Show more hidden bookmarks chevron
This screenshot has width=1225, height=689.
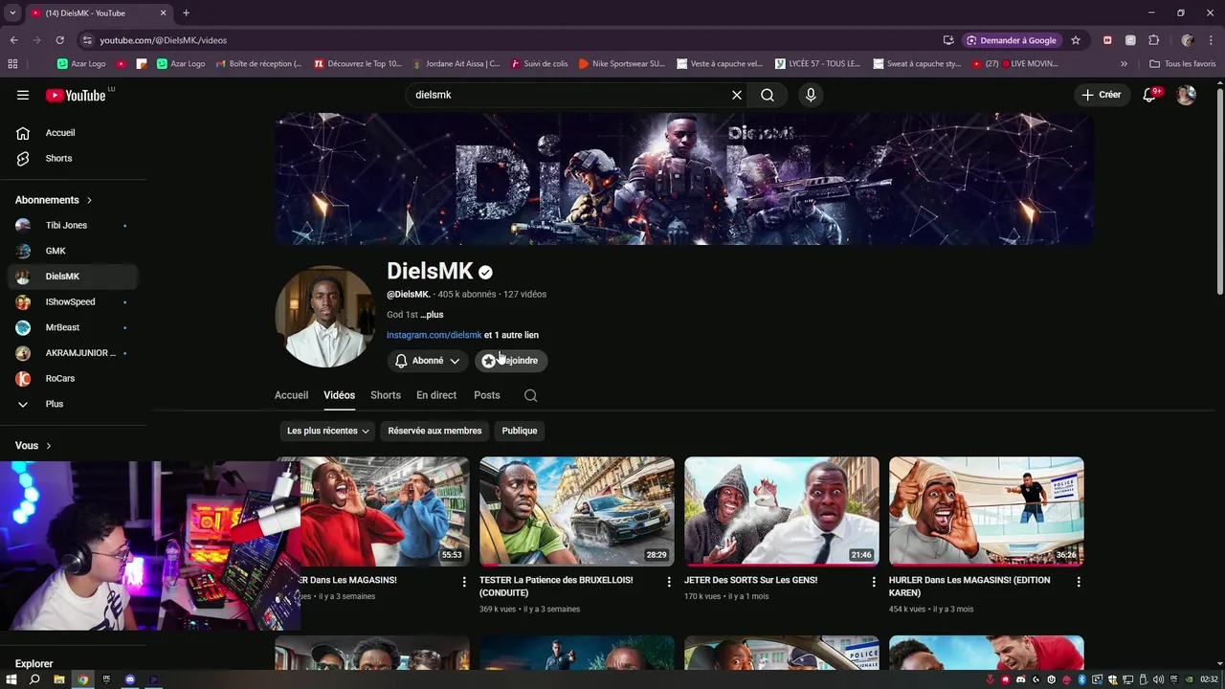coord(1124,63)
